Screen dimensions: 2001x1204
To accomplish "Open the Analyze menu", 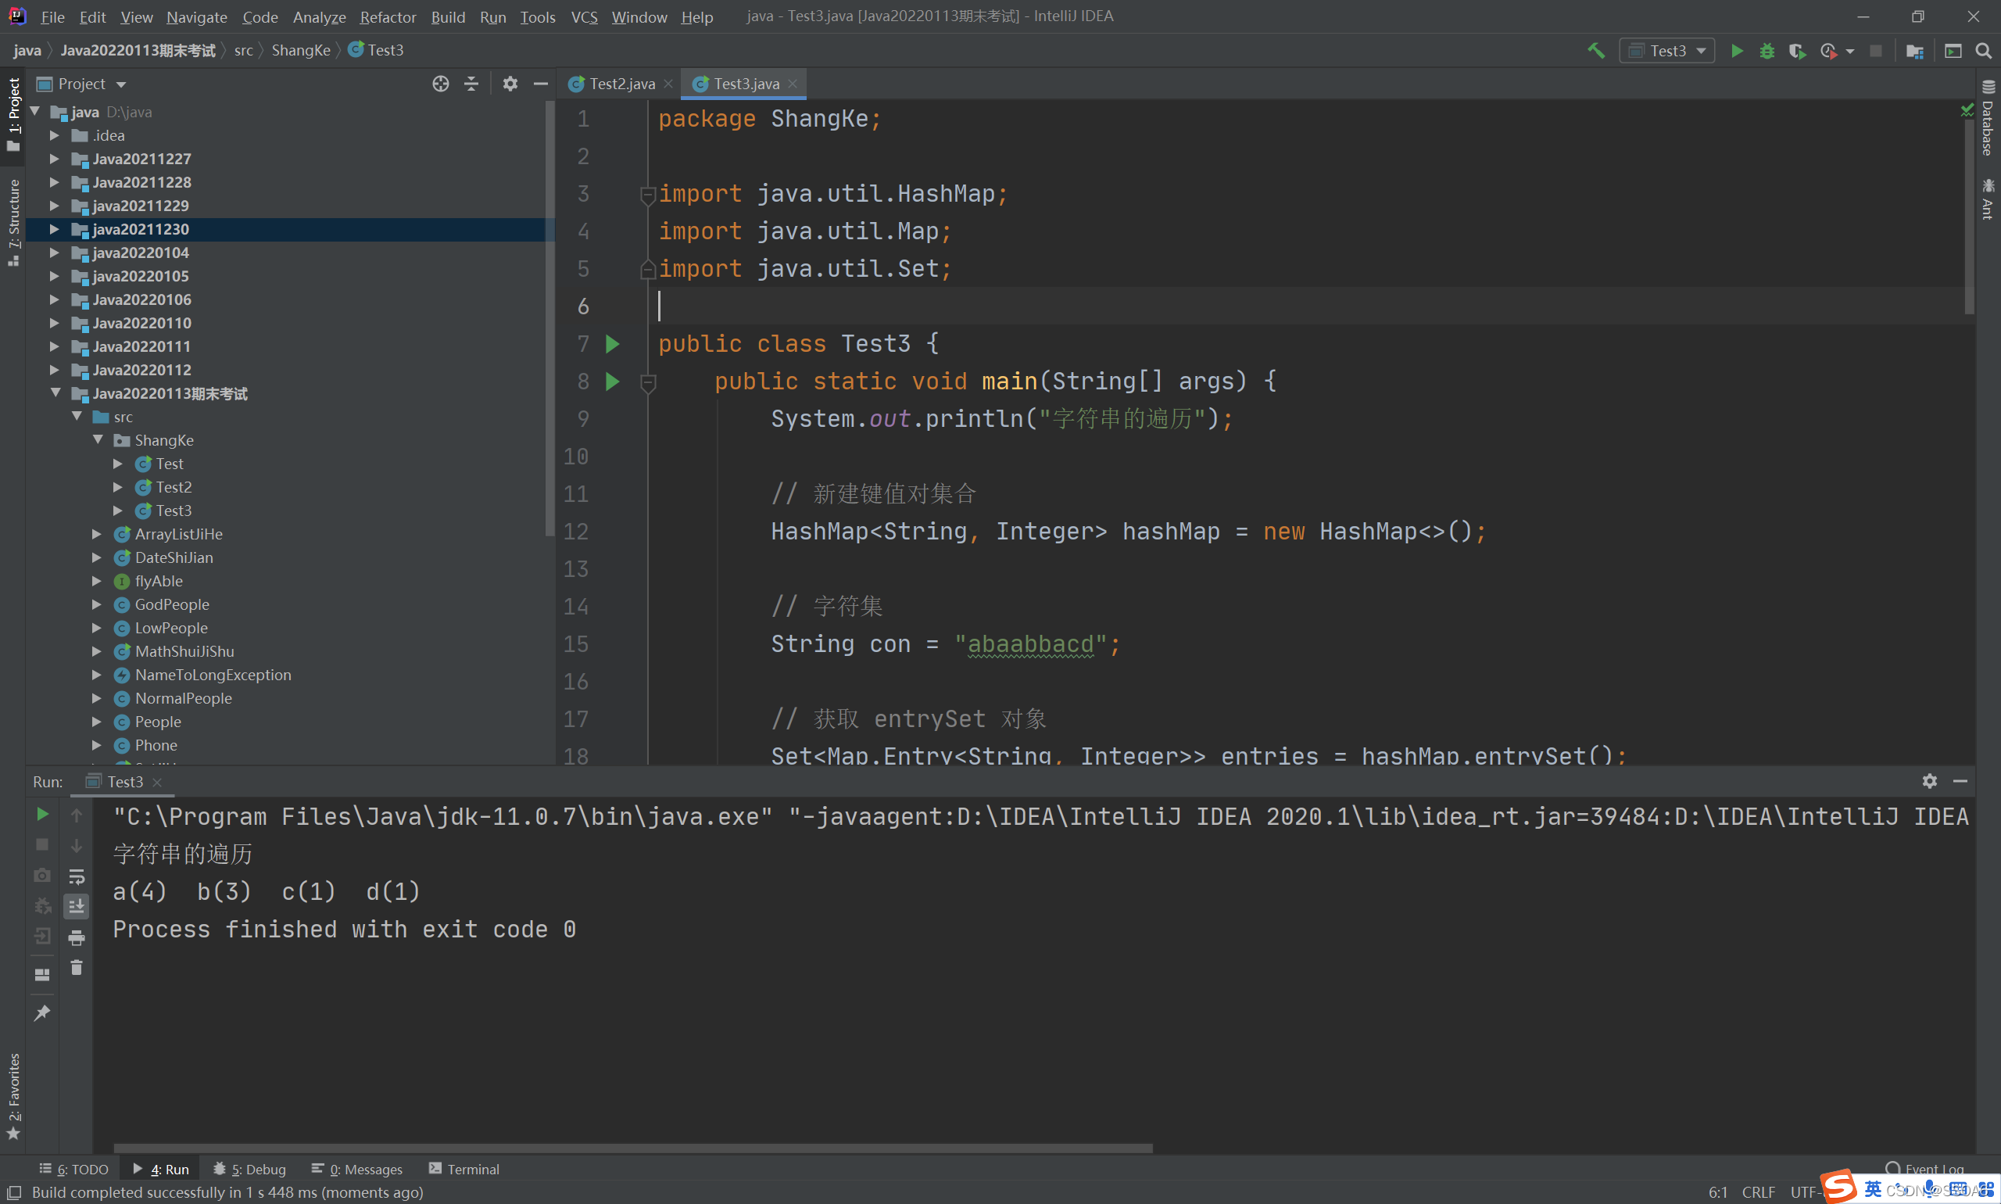I will click(x=319, y=17).
